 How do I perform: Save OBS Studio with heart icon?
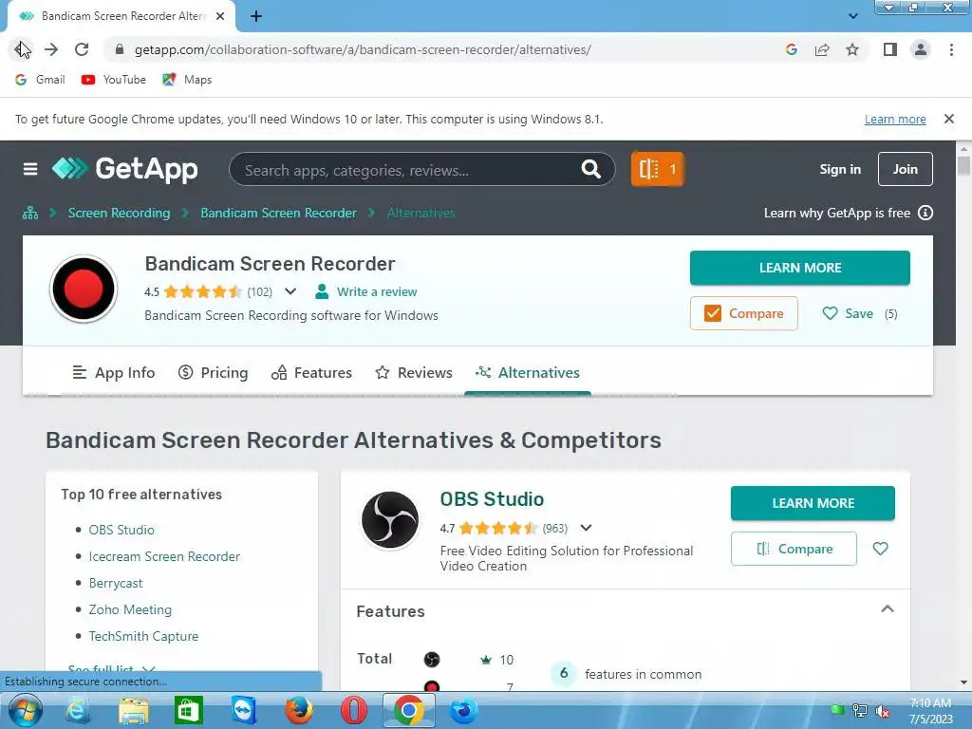(x=880, y=549)
